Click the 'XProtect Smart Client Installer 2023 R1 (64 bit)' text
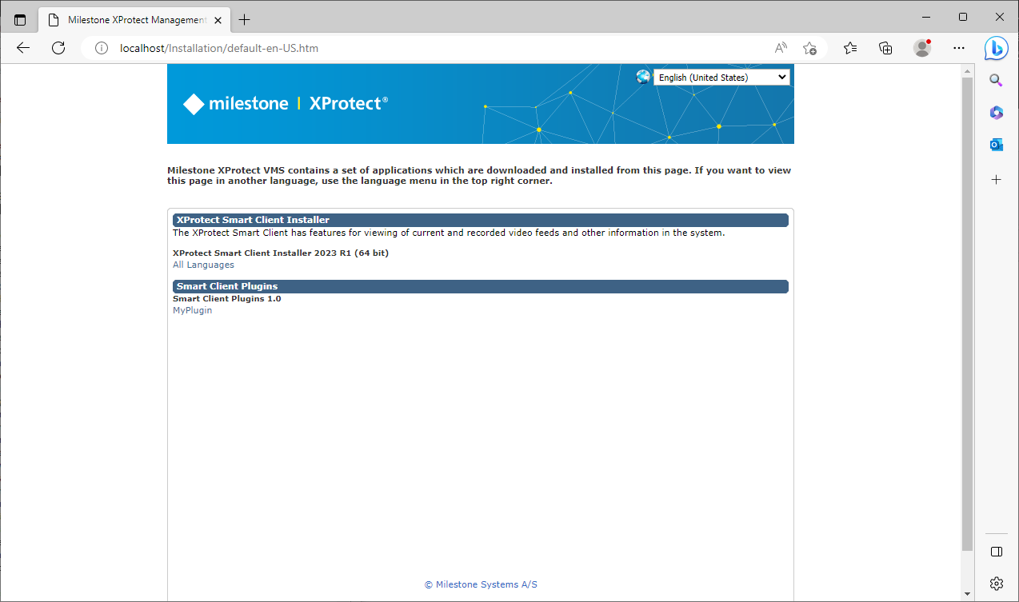This screenshot has height=602, width=1019. coord(281,253)
